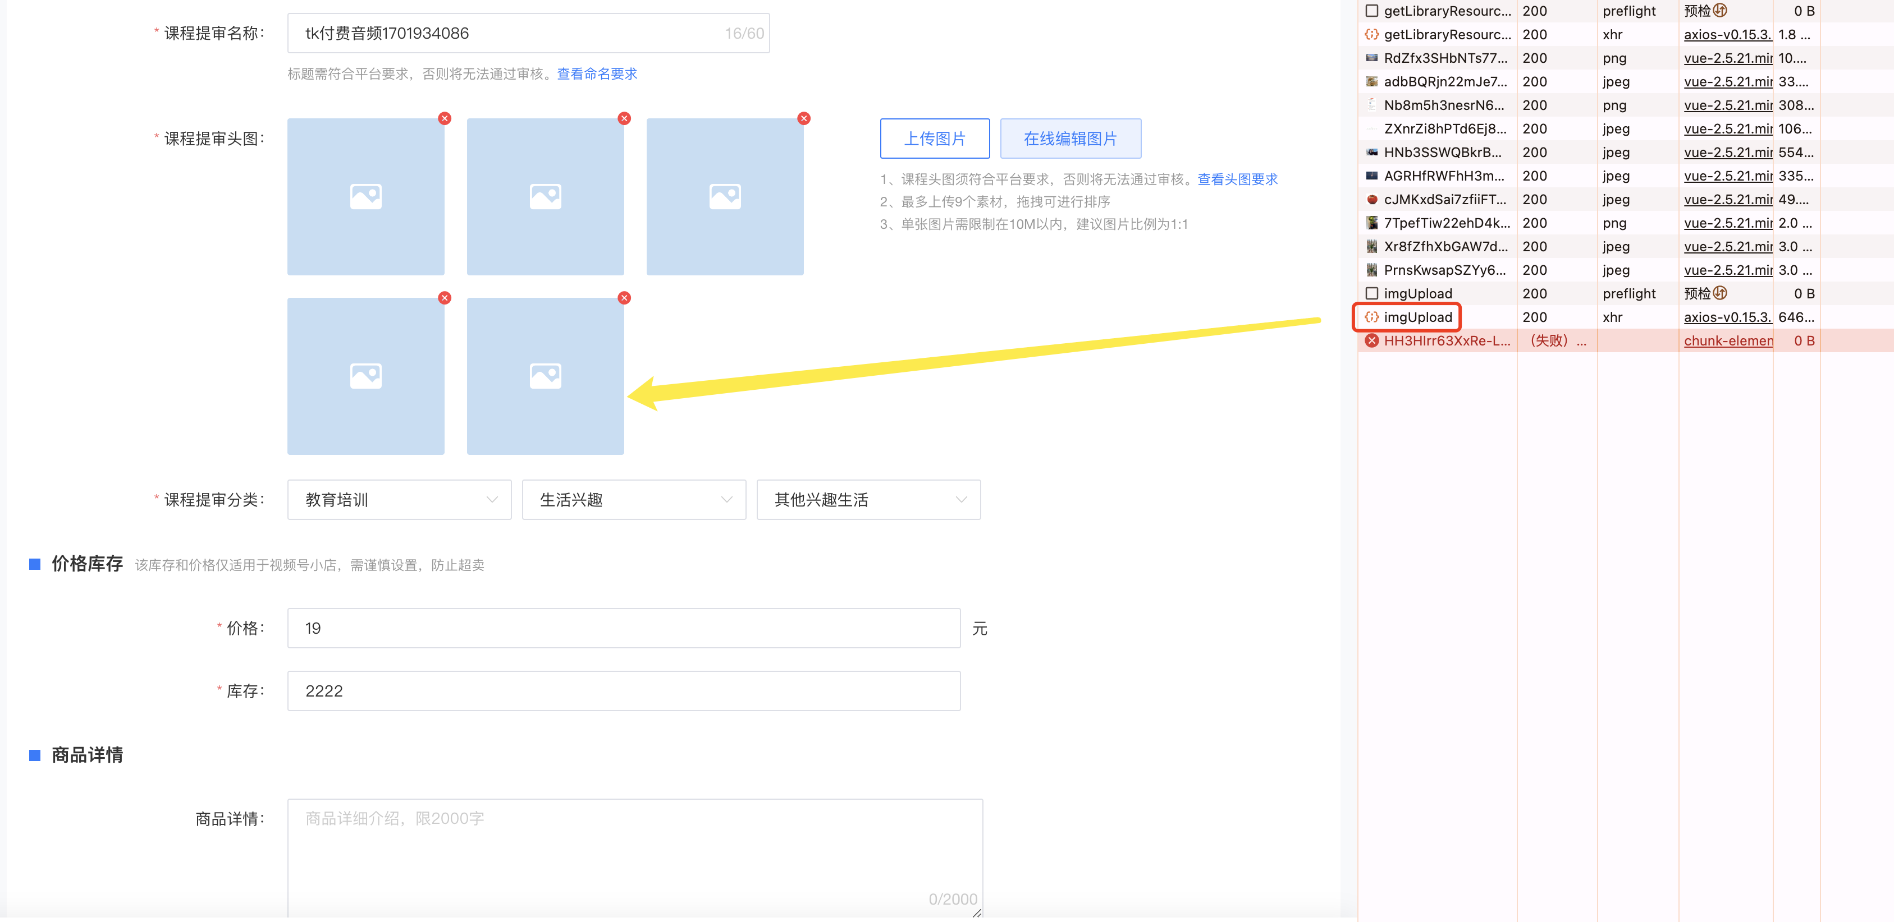1894x922 pixels.
Task: Open the imgUpload xhr request row
Action: pyautogui.click(x=1417, y=317)
